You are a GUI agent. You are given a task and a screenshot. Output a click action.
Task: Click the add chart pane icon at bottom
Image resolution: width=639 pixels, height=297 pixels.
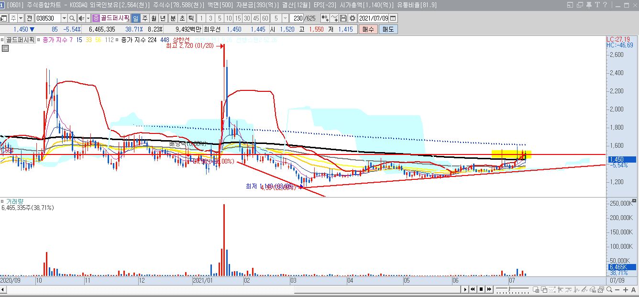tap(536, 289)
